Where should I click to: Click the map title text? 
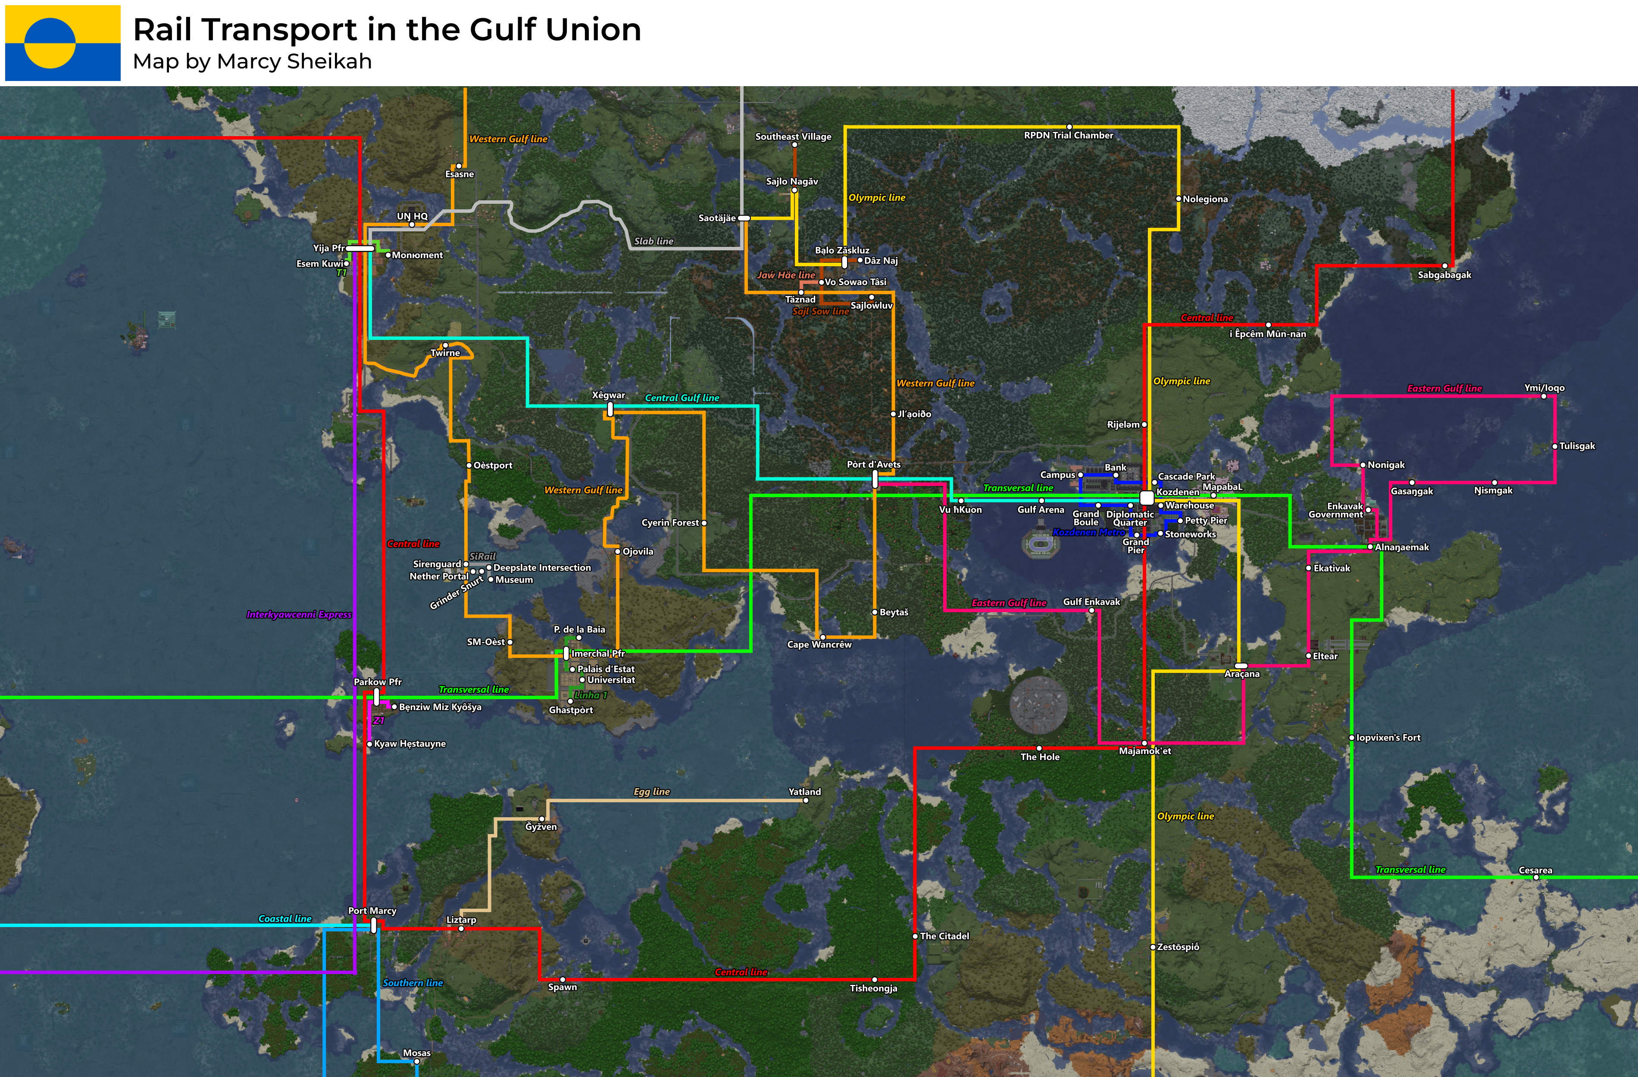tap(387, 30)
